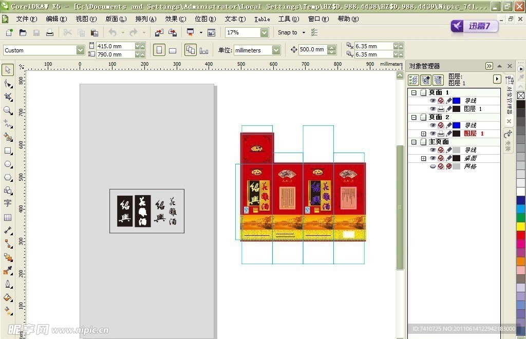Select the Pick tool in the toolbox
The height and width of the screenshot is (339, 526).
click(8, 70)
